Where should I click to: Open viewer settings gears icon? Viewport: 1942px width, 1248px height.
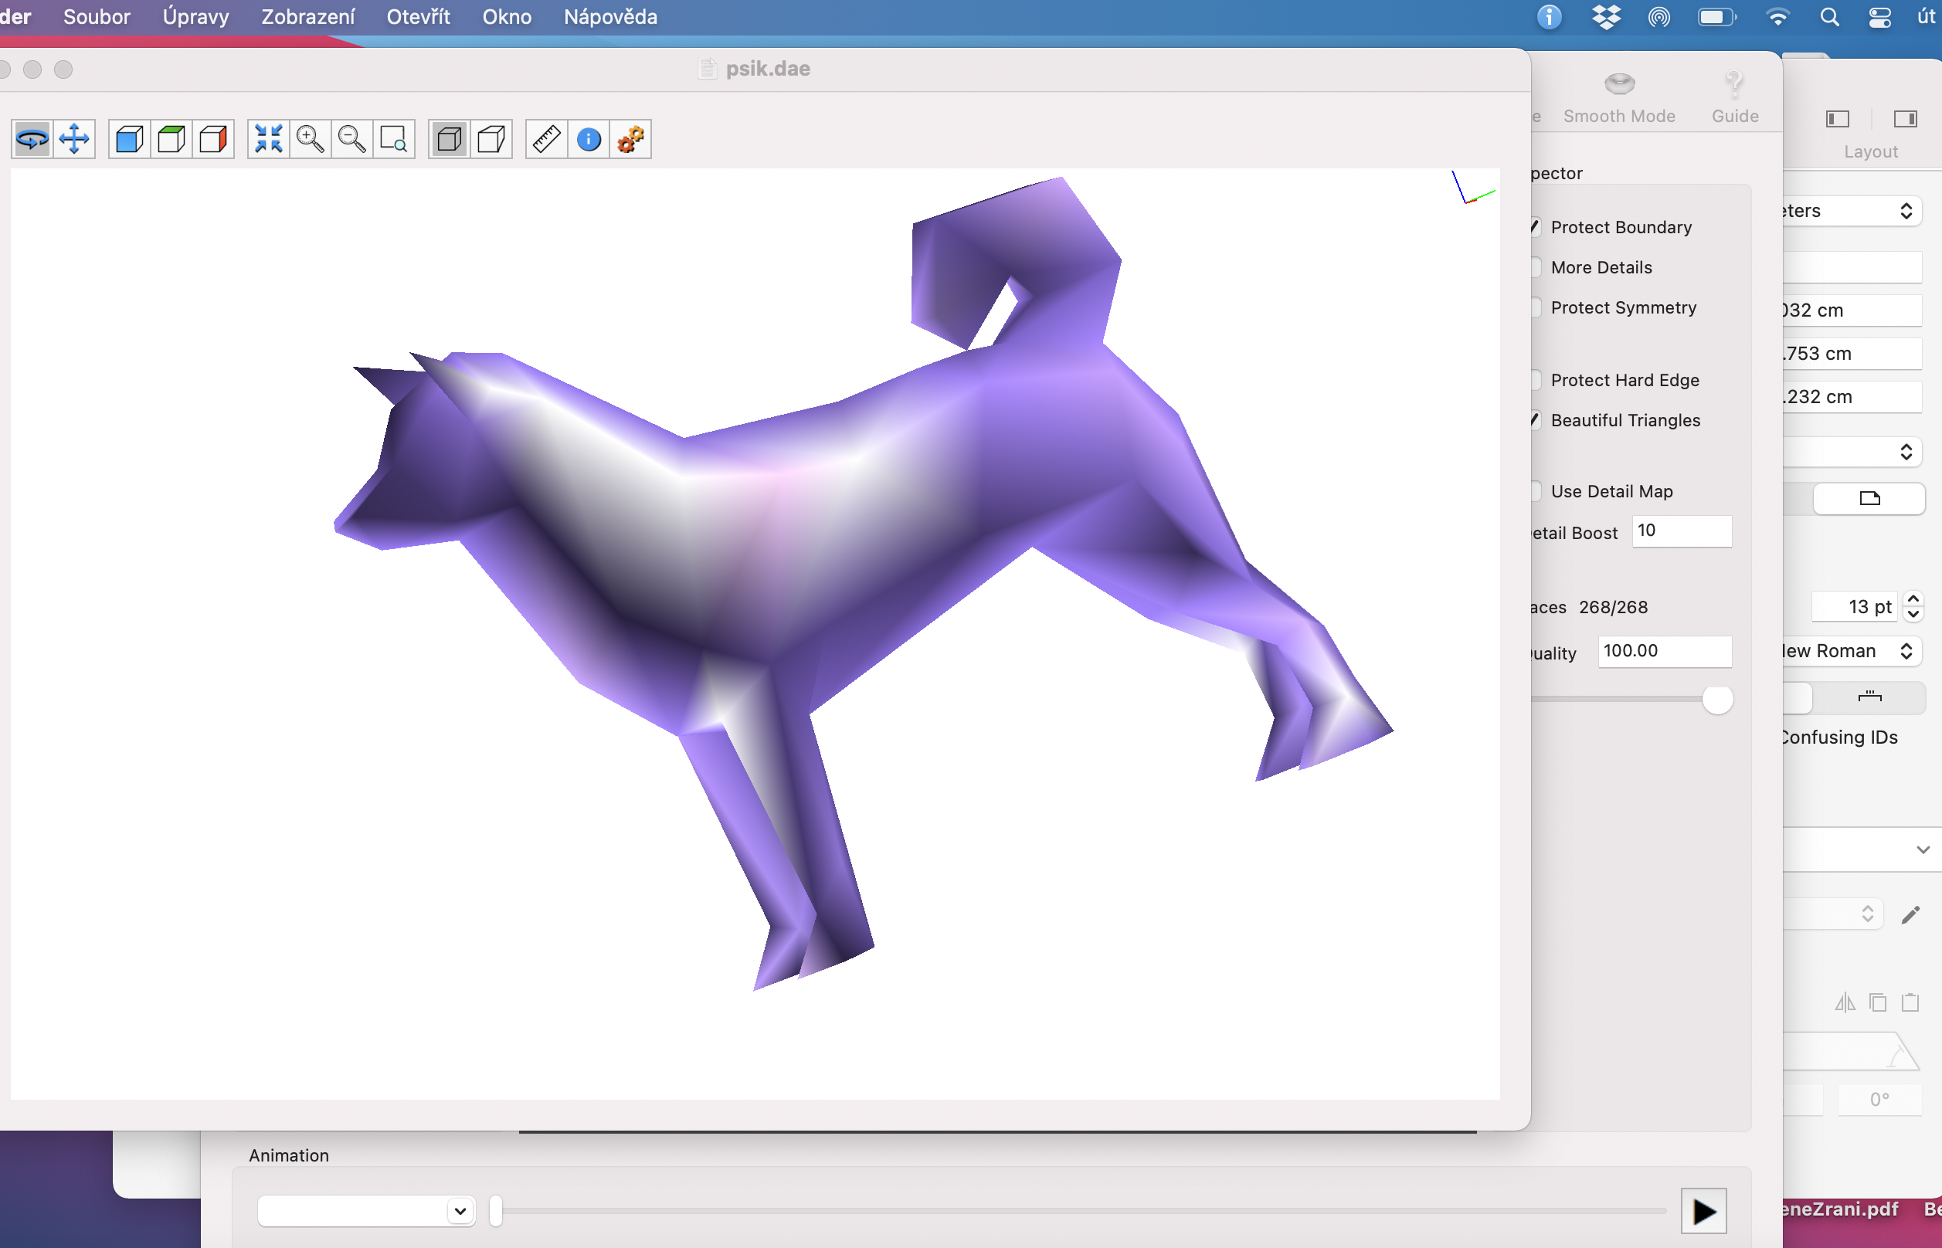(x=631, y=139)
